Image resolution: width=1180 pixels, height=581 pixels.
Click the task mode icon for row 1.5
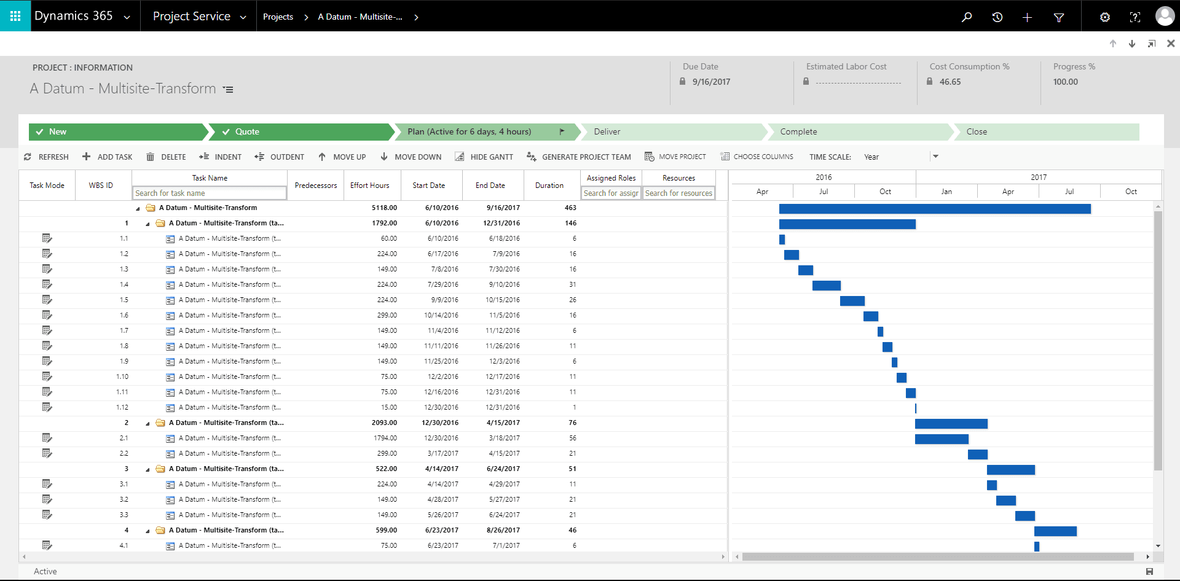pos(47,300)
